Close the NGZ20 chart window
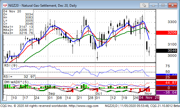The width and height of the screenshot is (180, 108). point(172,5)
